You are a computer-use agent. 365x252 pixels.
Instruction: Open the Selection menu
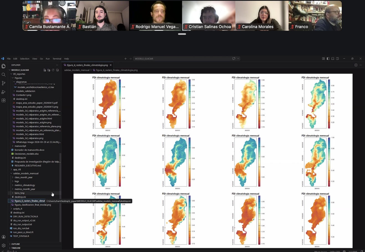tap(25, 59)
